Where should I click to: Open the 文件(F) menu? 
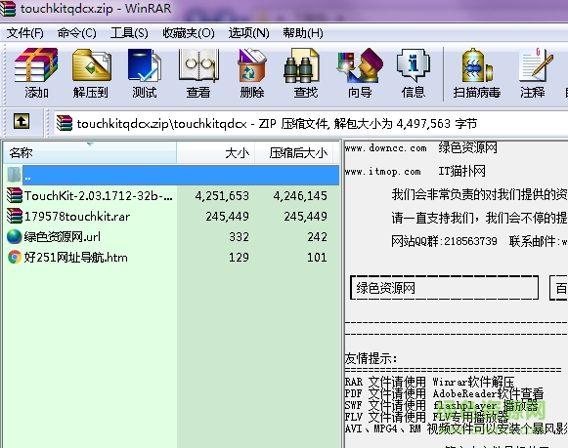(25, 33)
